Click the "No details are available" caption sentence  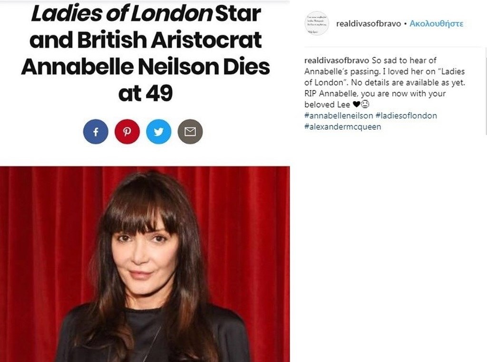point(399,82)
